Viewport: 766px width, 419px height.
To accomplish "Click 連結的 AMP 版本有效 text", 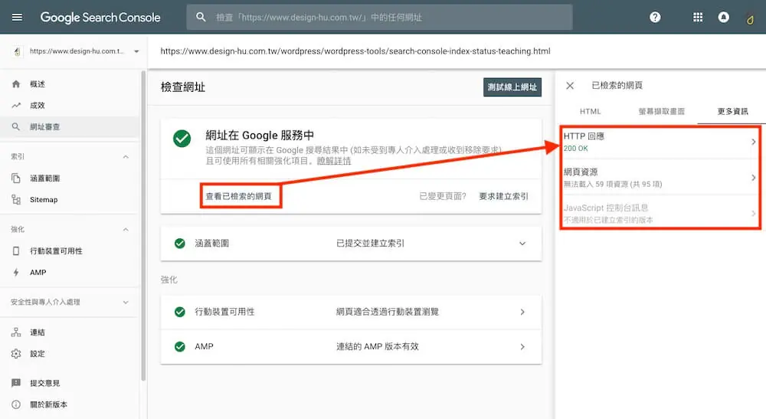I will 377,347.
